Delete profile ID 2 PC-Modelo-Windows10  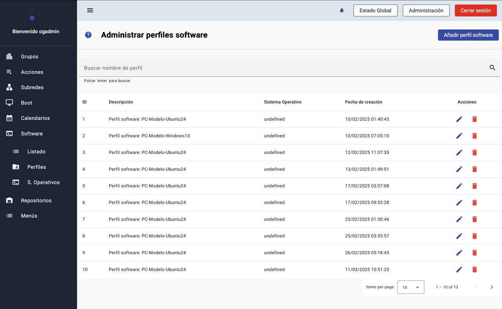click(474, 136)
